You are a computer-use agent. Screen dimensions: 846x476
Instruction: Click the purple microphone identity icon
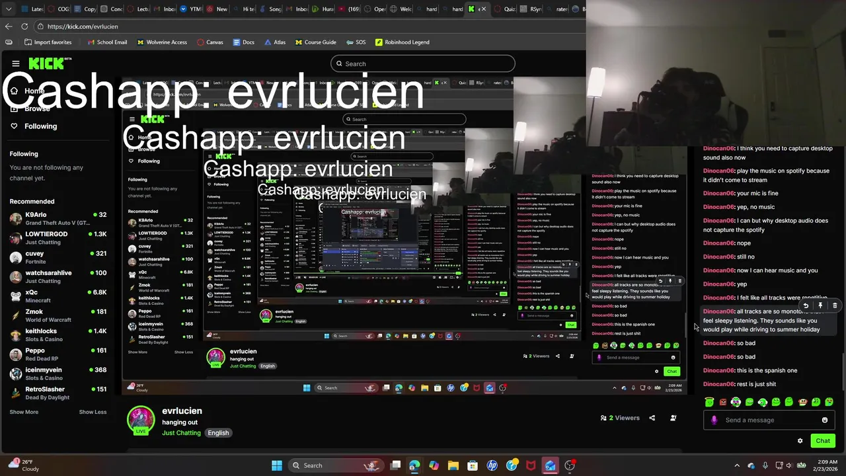[714, 420]
